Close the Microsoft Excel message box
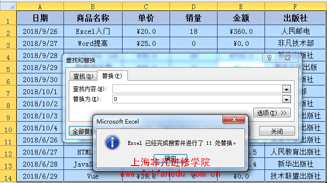This screenshot has height=183, width=327. (x=234, y=119)
